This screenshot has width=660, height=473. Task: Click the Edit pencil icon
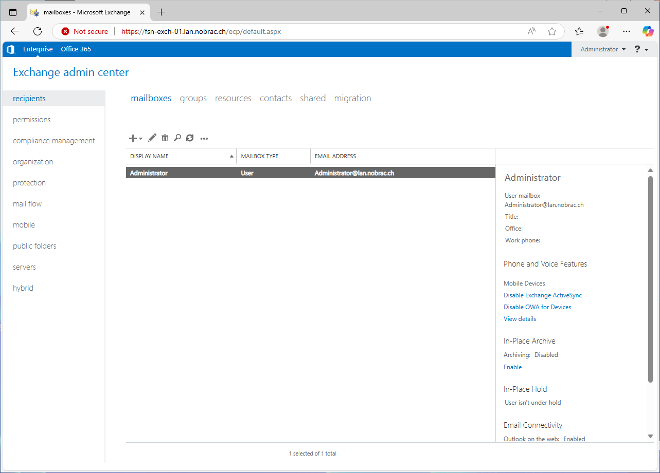[152, 138]
